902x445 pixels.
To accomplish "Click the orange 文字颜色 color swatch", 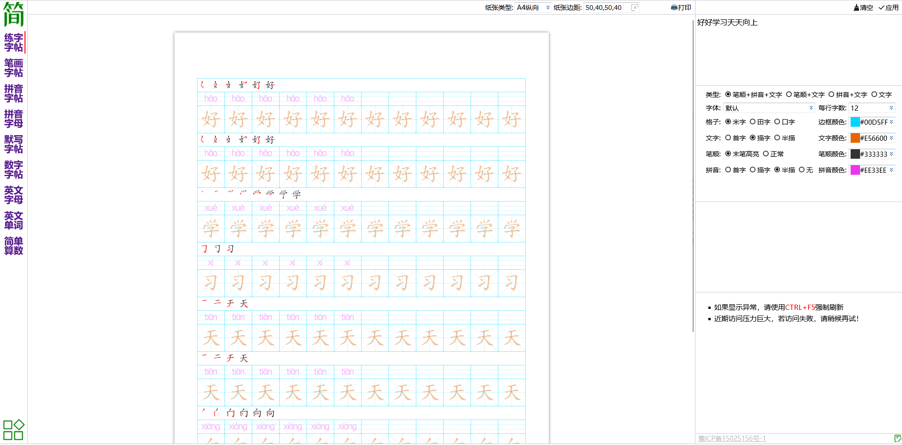I will 855,138.
